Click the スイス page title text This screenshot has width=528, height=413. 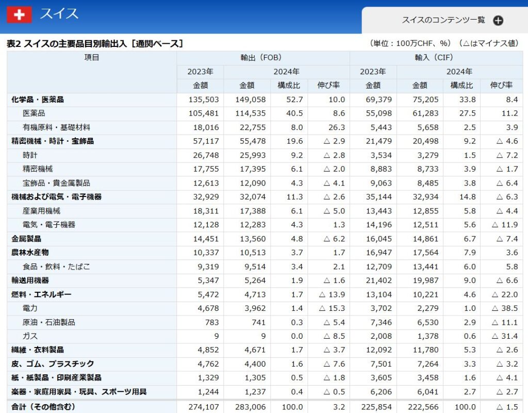(x=59, y=14)
